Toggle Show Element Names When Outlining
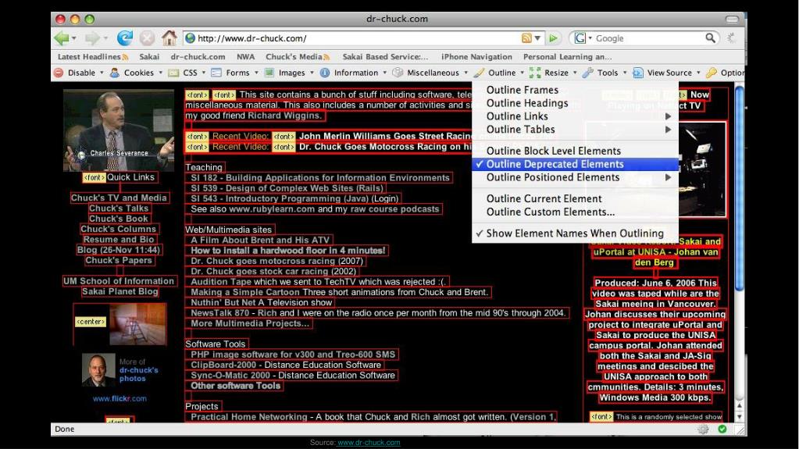The height and width of the screenshot is (449, 799). [576, 233]
